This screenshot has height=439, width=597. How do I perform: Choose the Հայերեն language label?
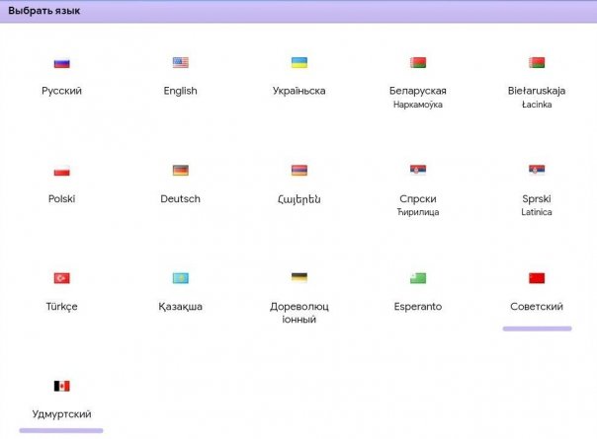299,199
